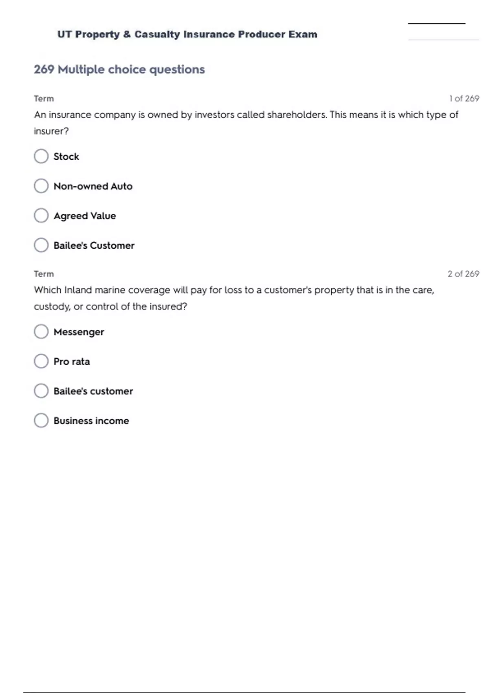The image size is (489, 693).
Task: Click the Term label above question 2
Action: coord(44,274)
